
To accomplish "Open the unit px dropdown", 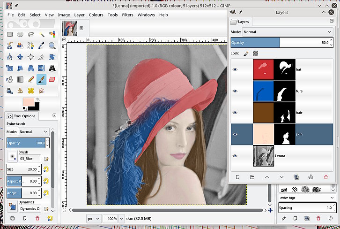I will click(94, 219).
